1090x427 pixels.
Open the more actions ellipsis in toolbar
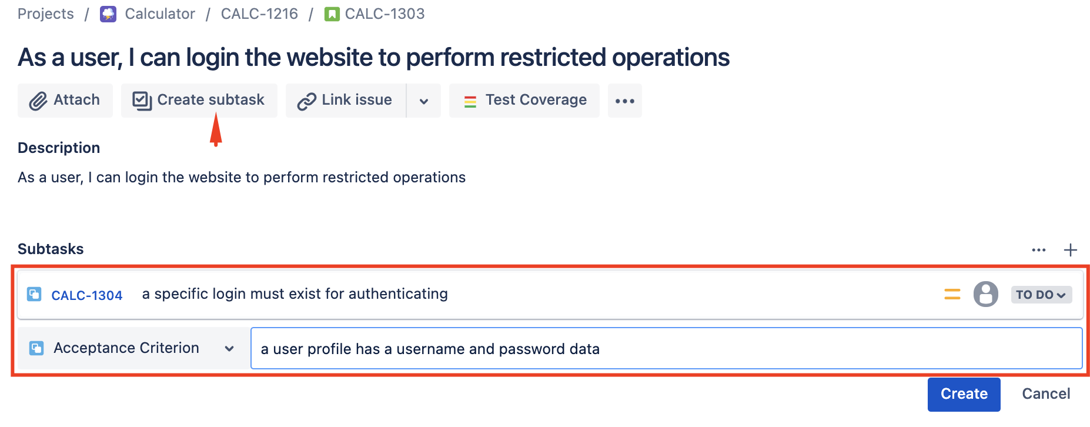(x=624, y=101)
